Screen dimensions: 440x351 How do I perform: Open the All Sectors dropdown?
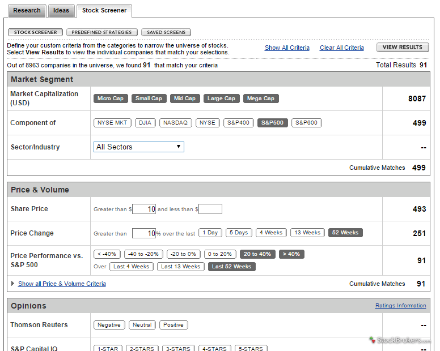tap(138, 147)
